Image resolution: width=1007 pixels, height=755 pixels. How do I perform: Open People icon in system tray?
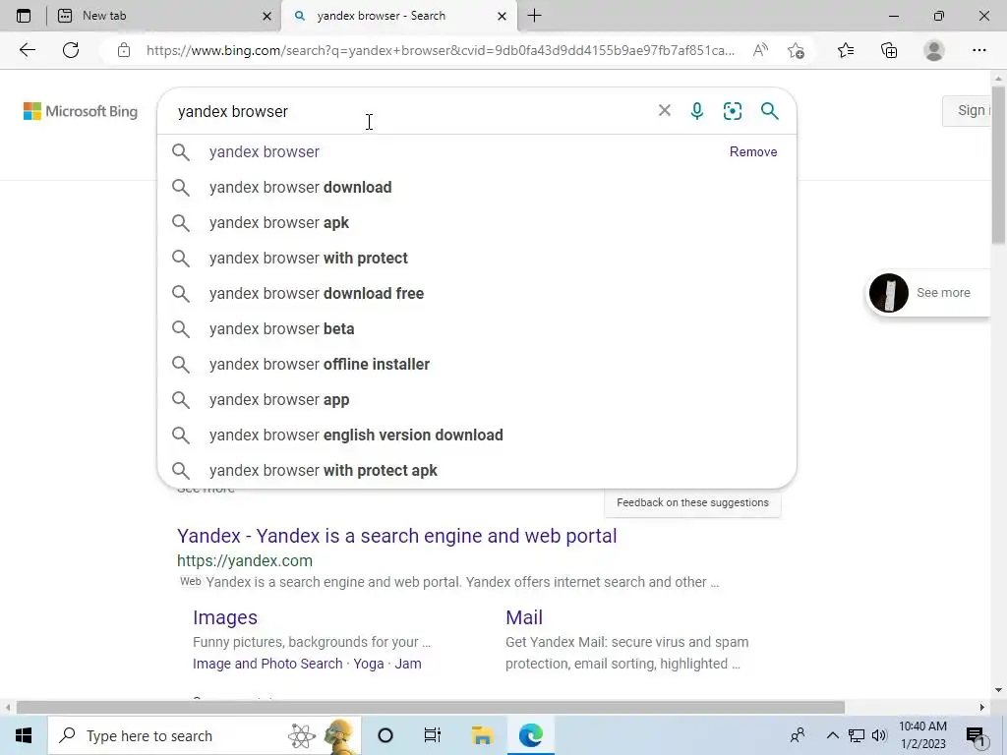point(798,735)
